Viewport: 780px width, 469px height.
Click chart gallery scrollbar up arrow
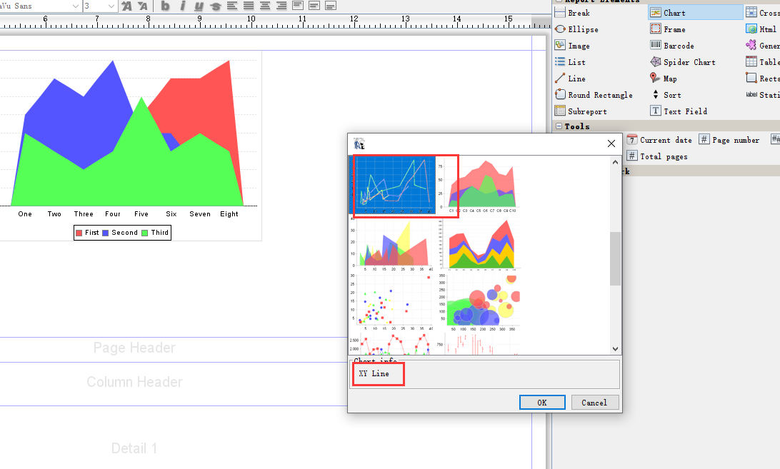pos(615,161)
